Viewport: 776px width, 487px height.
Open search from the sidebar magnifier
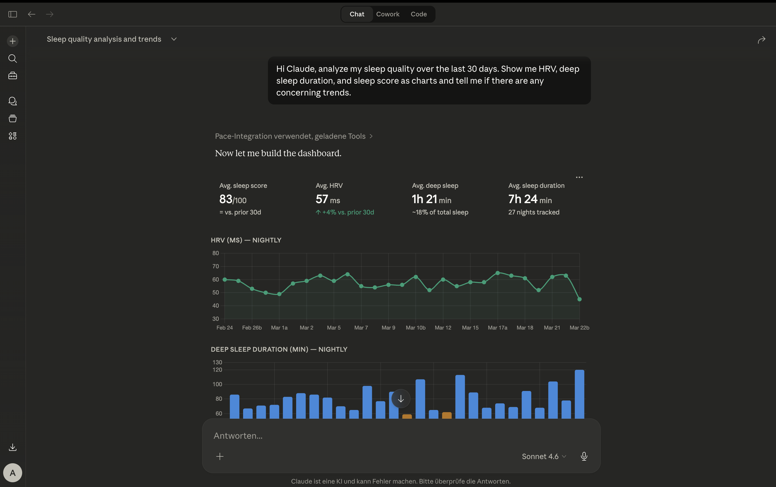(13, 59)
